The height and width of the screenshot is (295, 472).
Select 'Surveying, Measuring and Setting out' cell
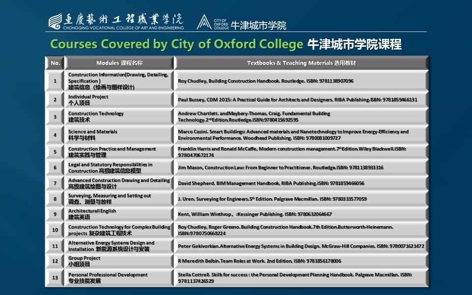point(119,199)
